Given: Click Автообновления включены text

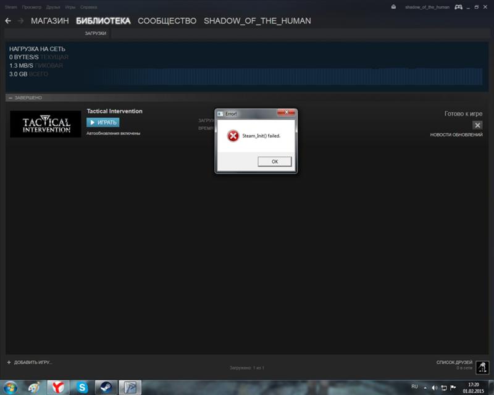Looking at the screenshot, I should [114, 133].
